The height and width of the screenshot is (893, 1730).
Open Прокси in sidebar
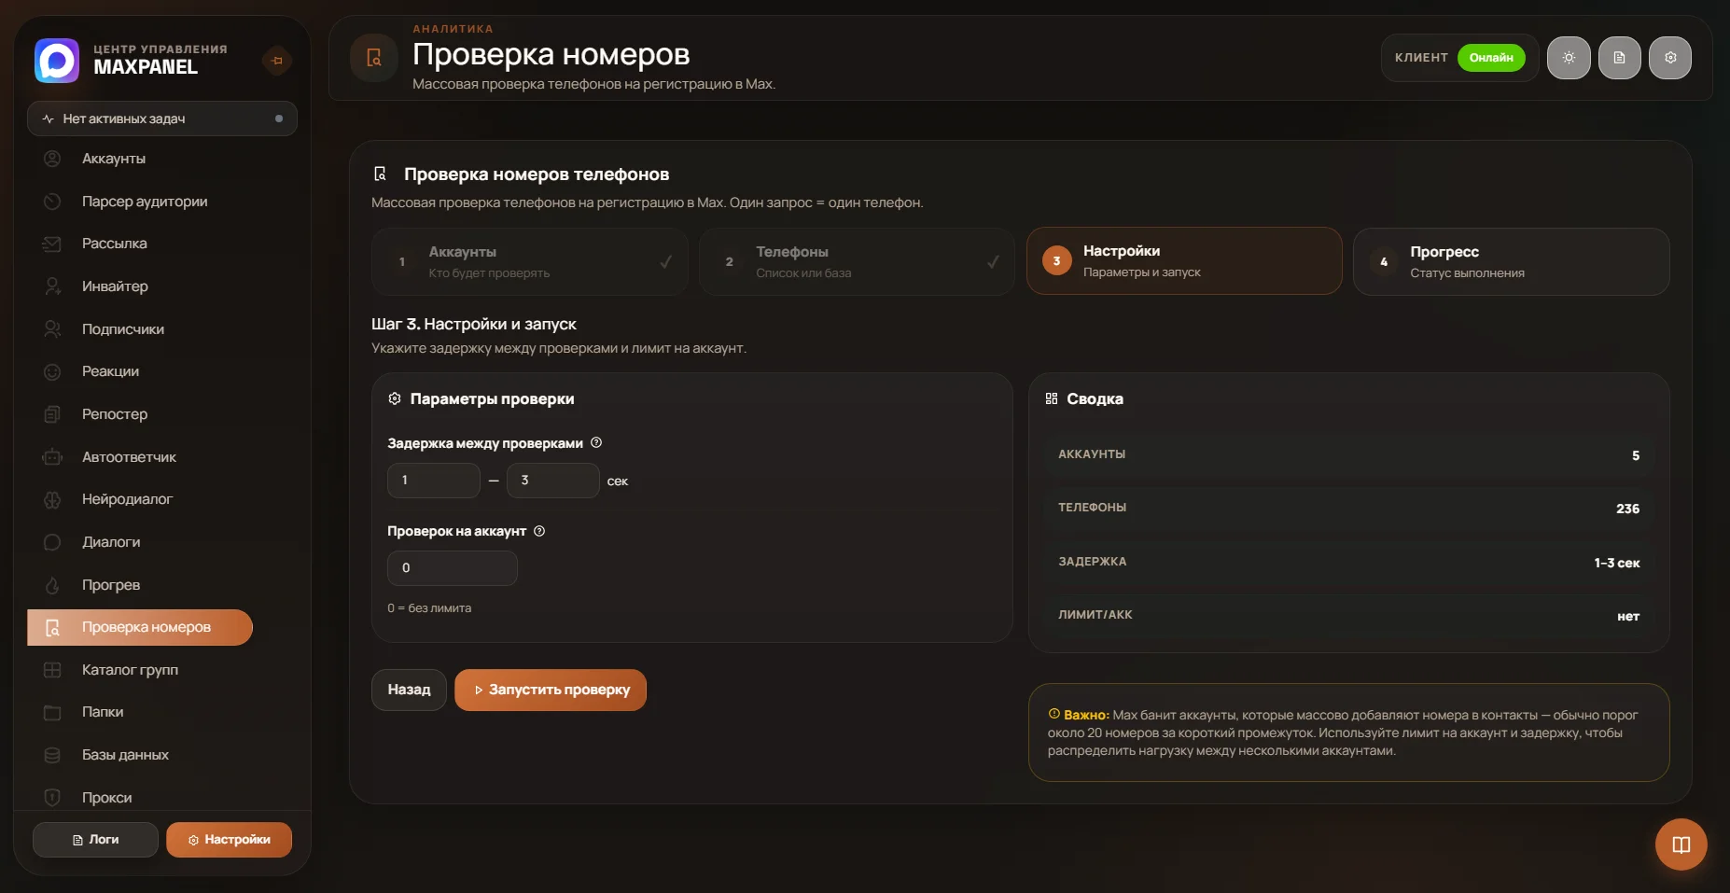coord(106,798)
